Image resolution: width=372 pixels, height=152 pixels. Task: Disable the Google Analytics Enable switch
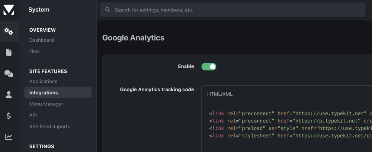click(x=209, y=67)
